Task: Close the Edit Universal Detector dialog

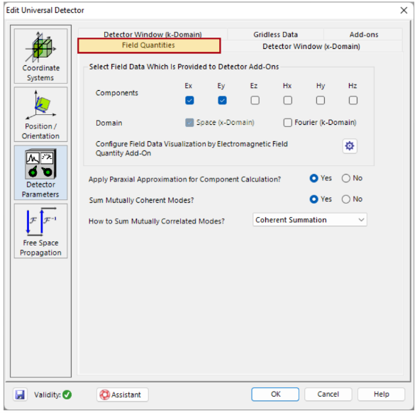Action: tap(404, 11)
